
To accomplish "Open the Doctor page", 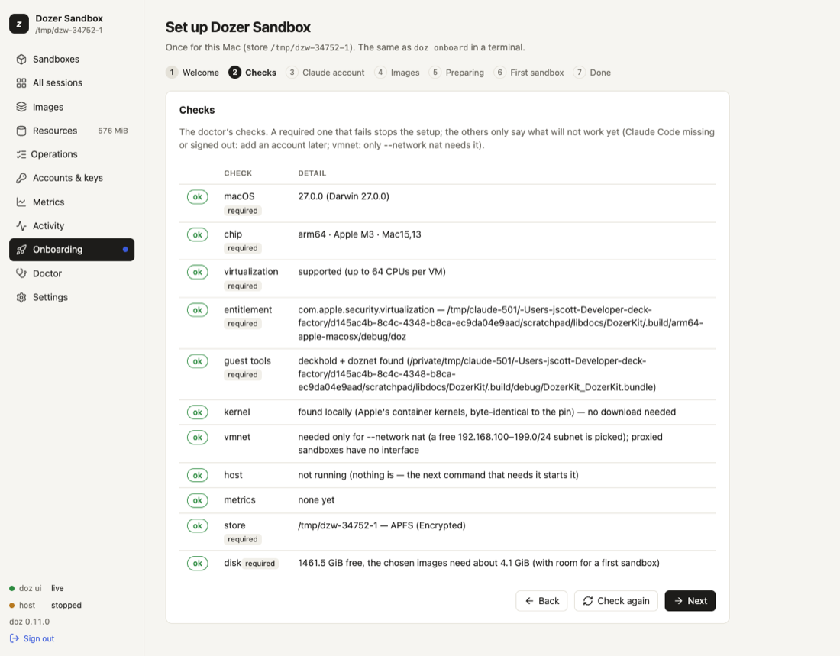I will pos(72,273).
